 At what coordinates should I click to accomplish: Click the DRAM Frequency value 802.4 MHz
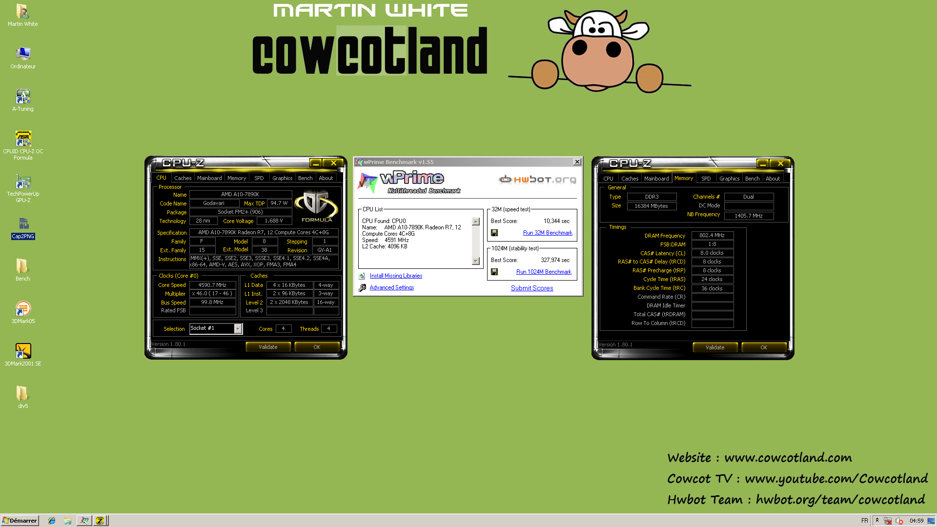[712, 236]
